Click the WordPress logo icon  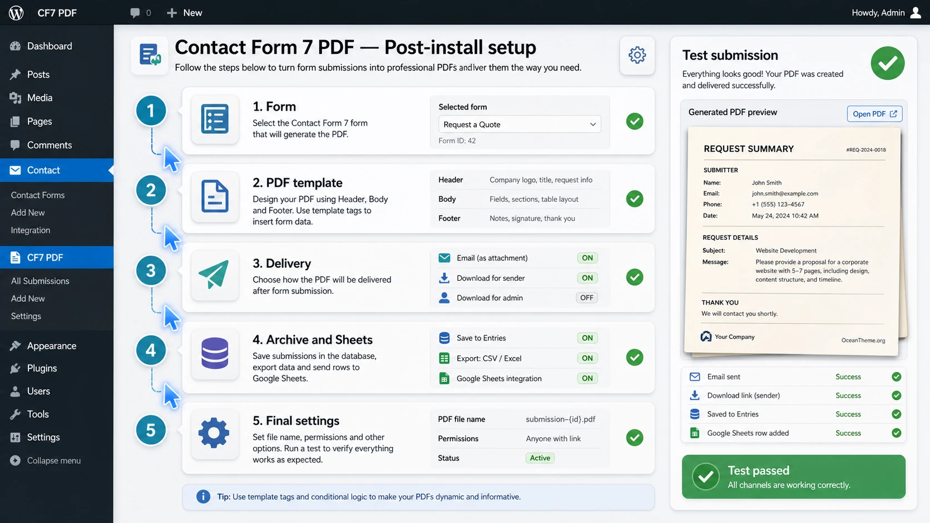click(x=16, y=12)
